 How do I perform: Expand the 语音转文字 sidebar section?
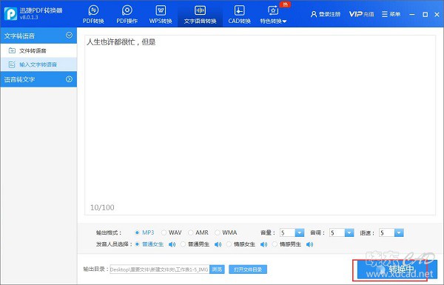(x=38, y=79)
